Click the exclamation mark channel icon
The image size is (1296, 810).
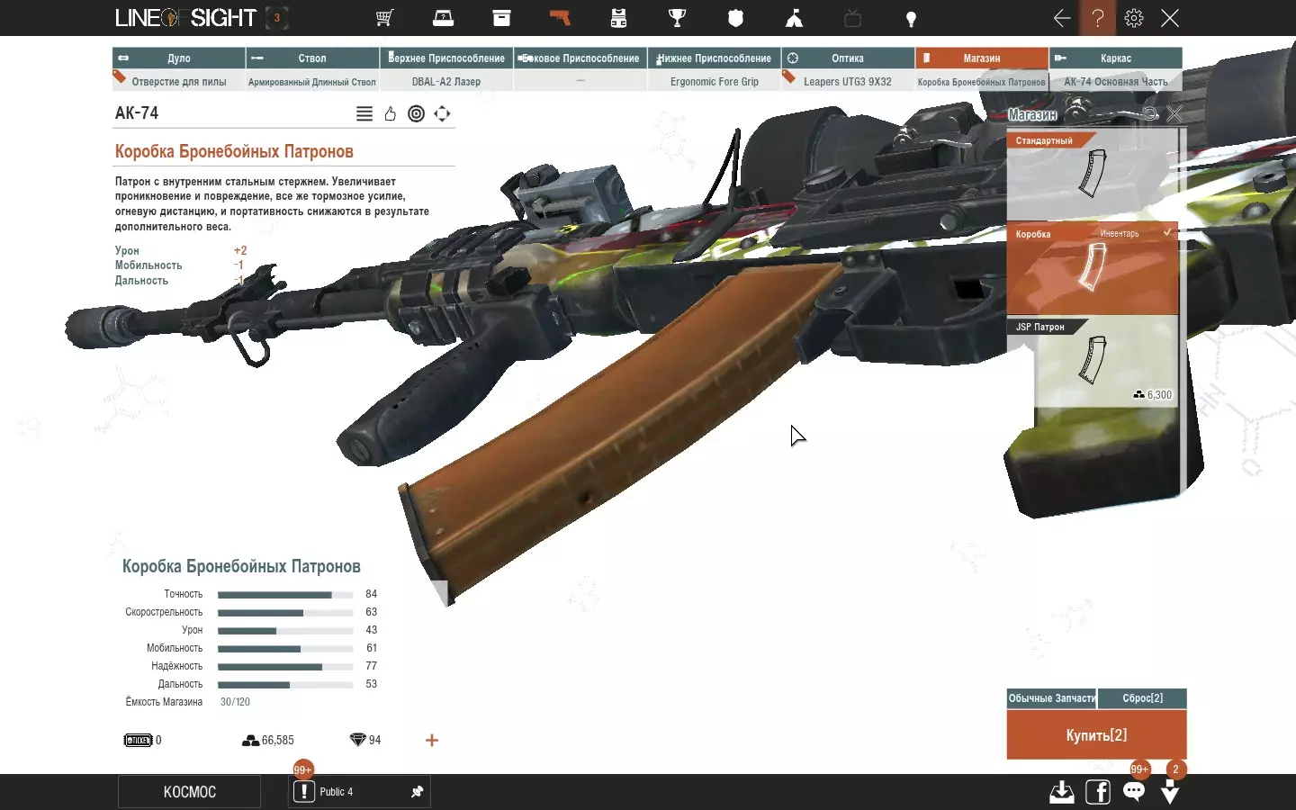pyautogui.click(x=304, y=792)
